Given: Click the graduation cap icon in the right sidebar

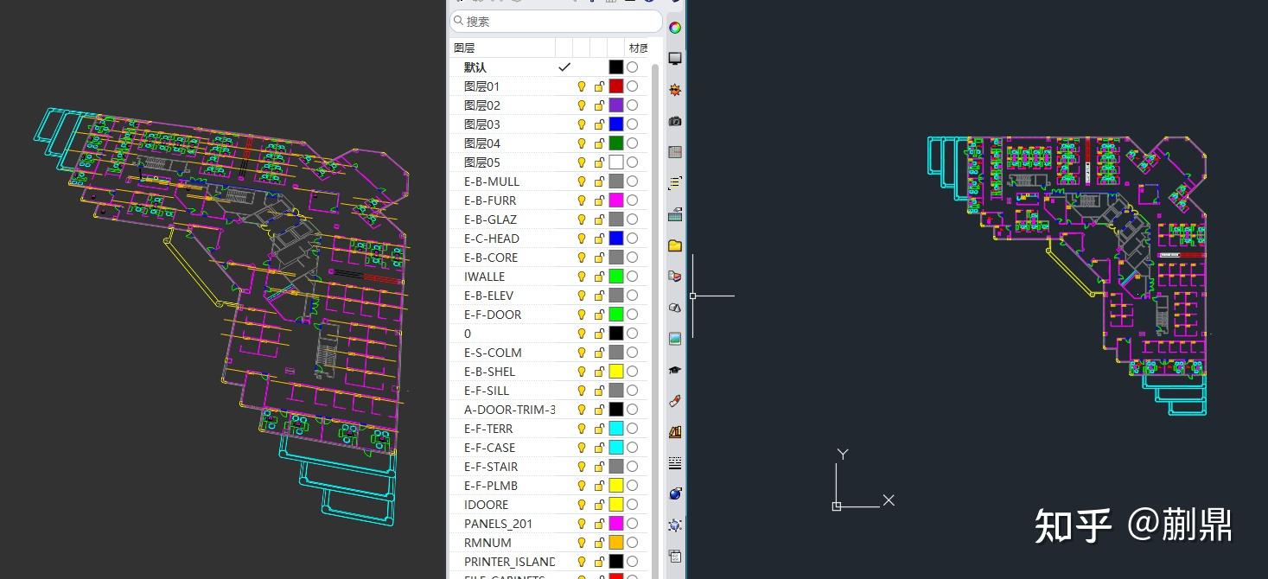Looking at the screenshot, I should click(x=674, y=369).
